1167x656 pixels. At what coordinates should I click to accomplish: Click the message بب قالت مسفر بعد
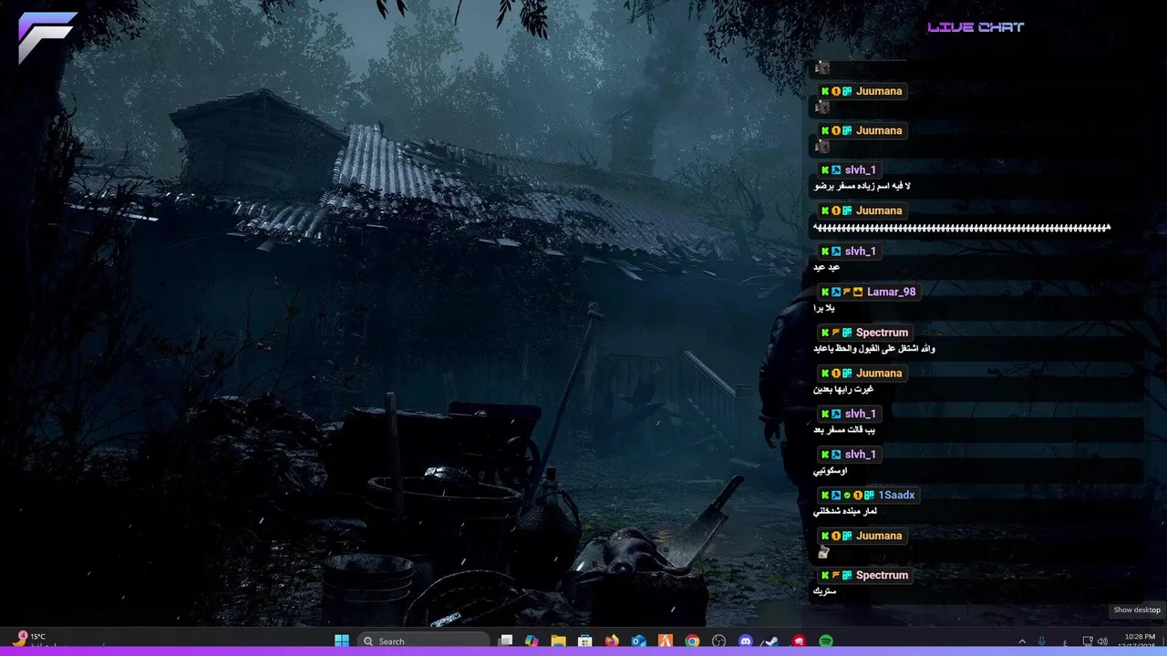[844, 430]
